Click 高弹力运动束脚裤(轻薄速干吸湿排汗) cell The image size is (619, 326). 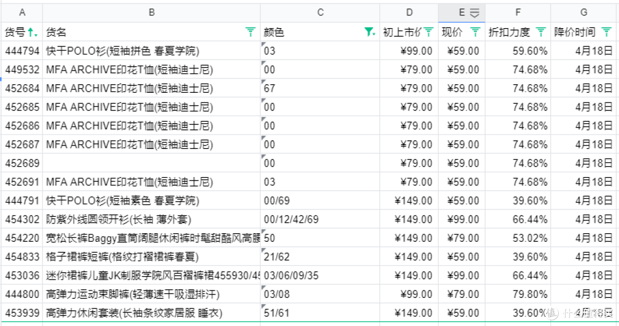tap(151, 295)
